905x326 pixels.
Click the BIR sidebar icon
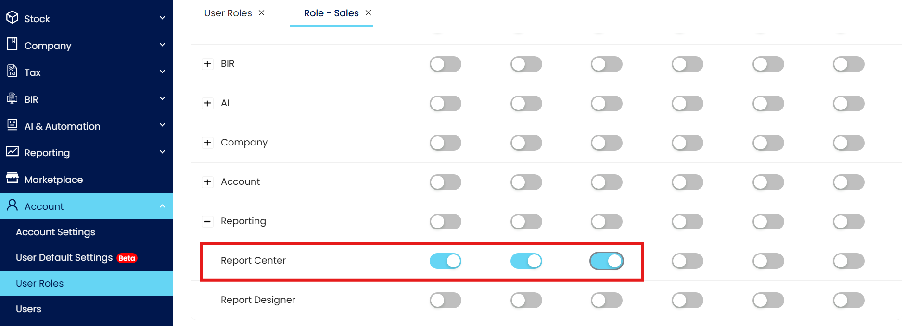click(12, 98)
